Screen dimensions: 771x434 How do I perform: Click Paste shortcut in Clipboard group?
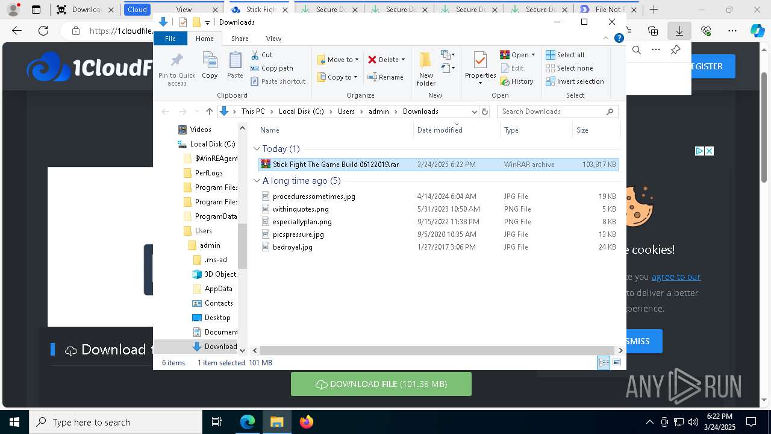278,81
